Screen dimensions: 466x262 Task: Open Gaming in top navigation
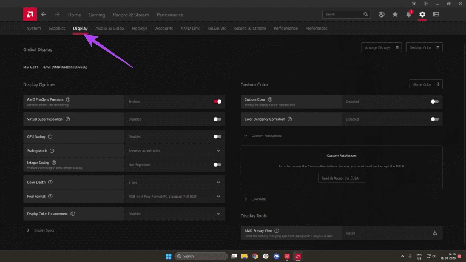96,15
